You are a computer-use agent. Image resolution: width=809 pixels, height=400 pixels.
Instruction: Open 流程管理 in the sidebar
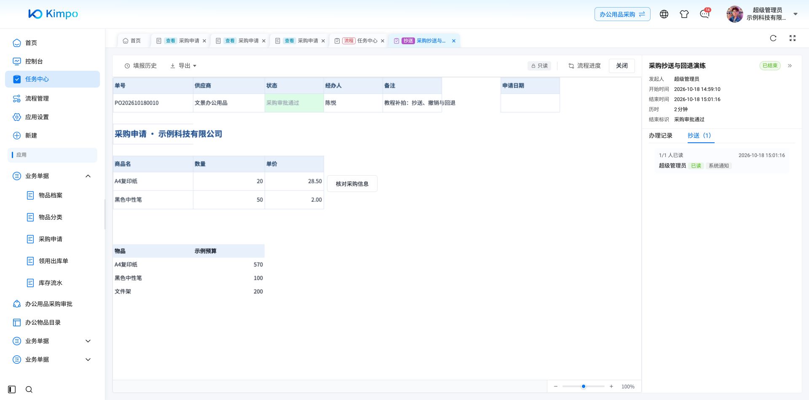pyautogui.click(x=52, y=99)
